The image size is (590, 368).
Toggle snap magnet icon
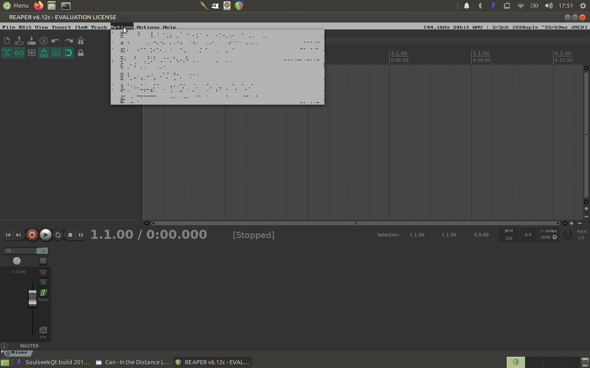tap(68, 53)
